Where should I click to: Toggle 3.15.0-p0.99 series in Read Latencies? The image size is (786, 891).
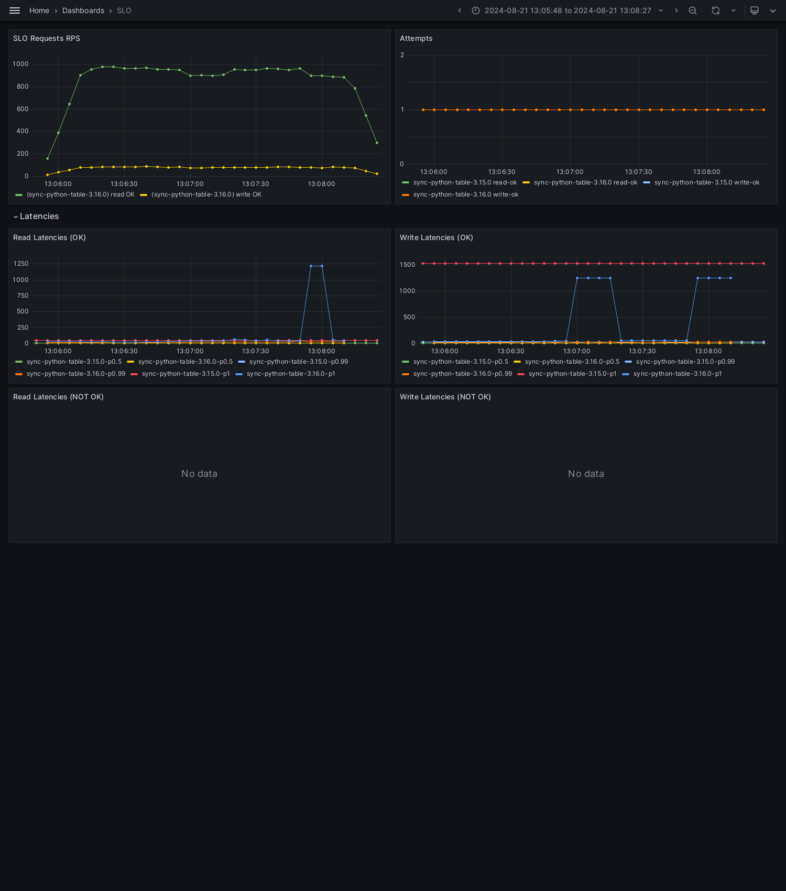299,362
